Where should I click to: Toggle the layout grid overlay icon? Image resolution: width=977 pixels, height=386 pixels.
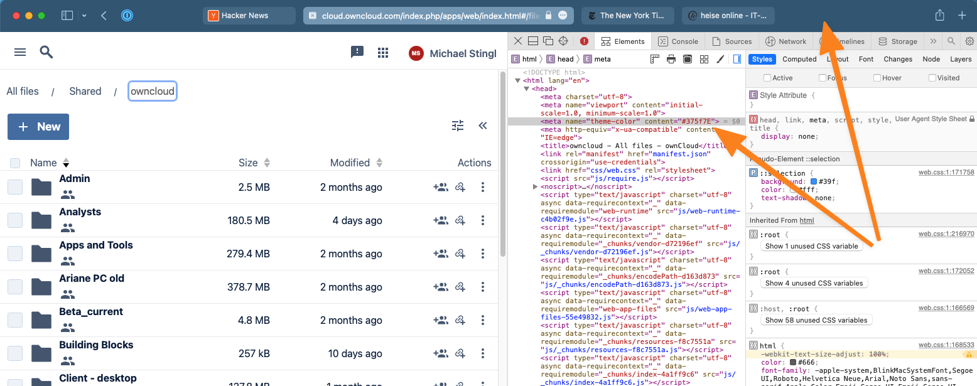click(704, 59)
